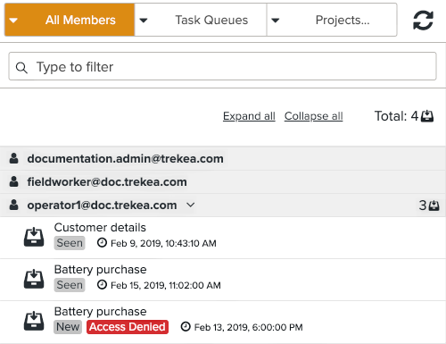
Task: Click the Seen badge under Customer details
Action: 70,243
